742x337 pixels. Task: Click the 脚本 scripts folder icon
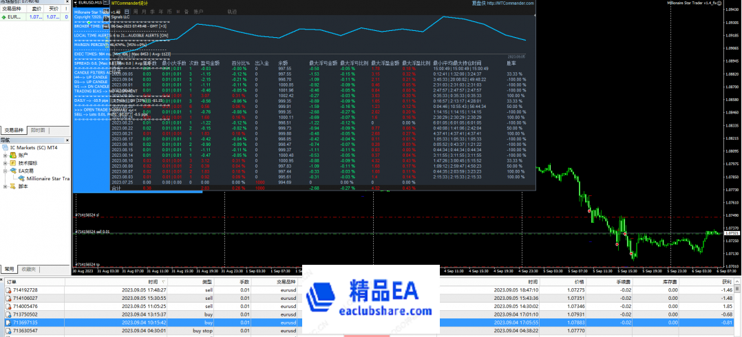12,186
